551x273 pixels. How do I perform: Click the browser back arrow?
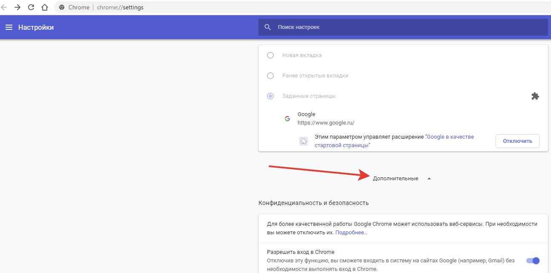point(4,7)
